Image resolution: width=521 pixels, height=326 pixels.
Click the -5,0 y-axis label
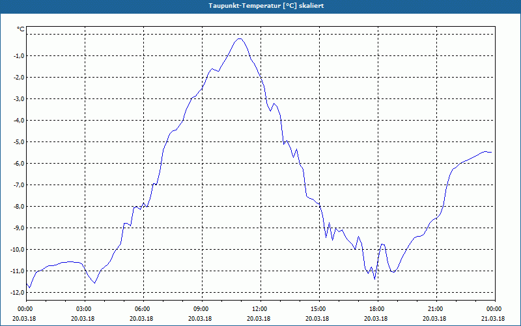pos(19,141)
